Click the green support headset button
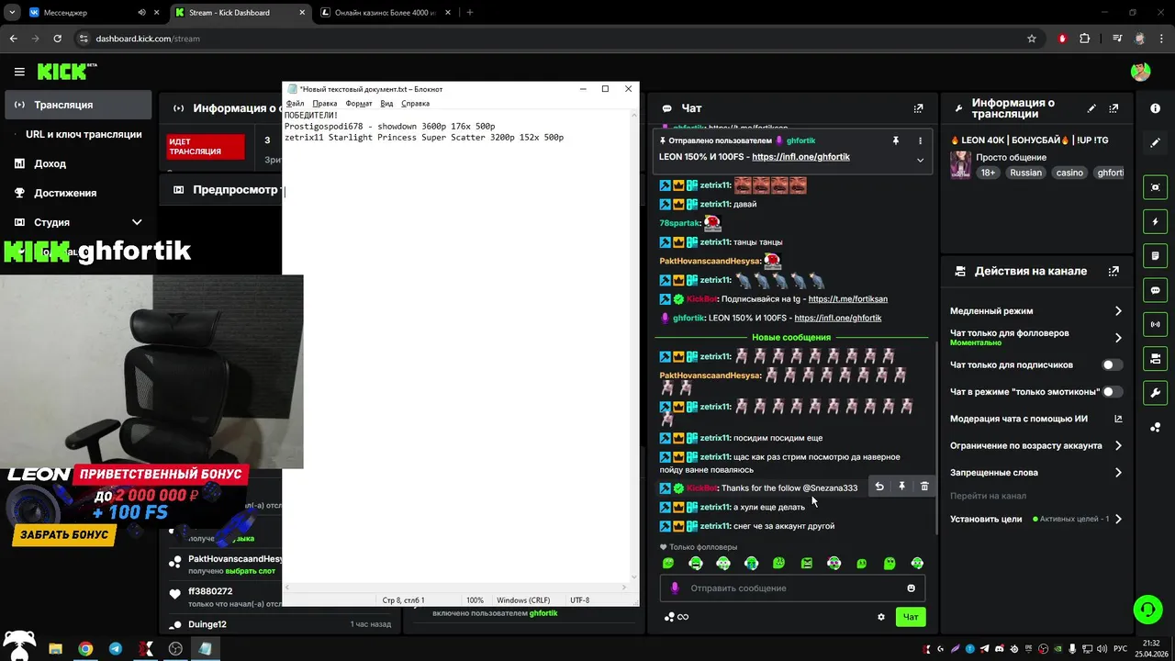1175x661 pixels. click(1147, 609)
